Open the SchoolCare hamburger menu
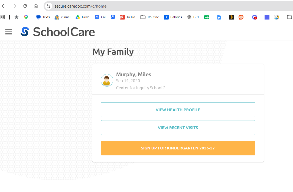Screen dimensions: 293x192 pyautogui.click(x=9, y=32)
